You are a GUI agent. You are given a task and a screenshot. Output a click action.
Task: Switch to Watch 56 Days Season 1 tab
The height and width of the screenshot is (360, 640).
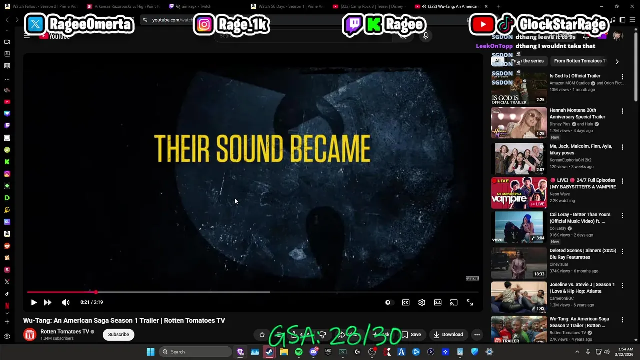point(287,6)
